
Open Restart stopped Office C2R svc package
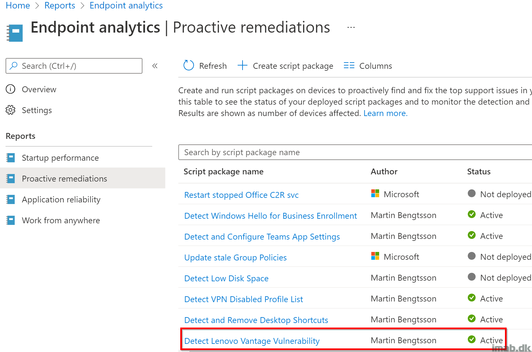pyautogui.click(x=241, y=195)
